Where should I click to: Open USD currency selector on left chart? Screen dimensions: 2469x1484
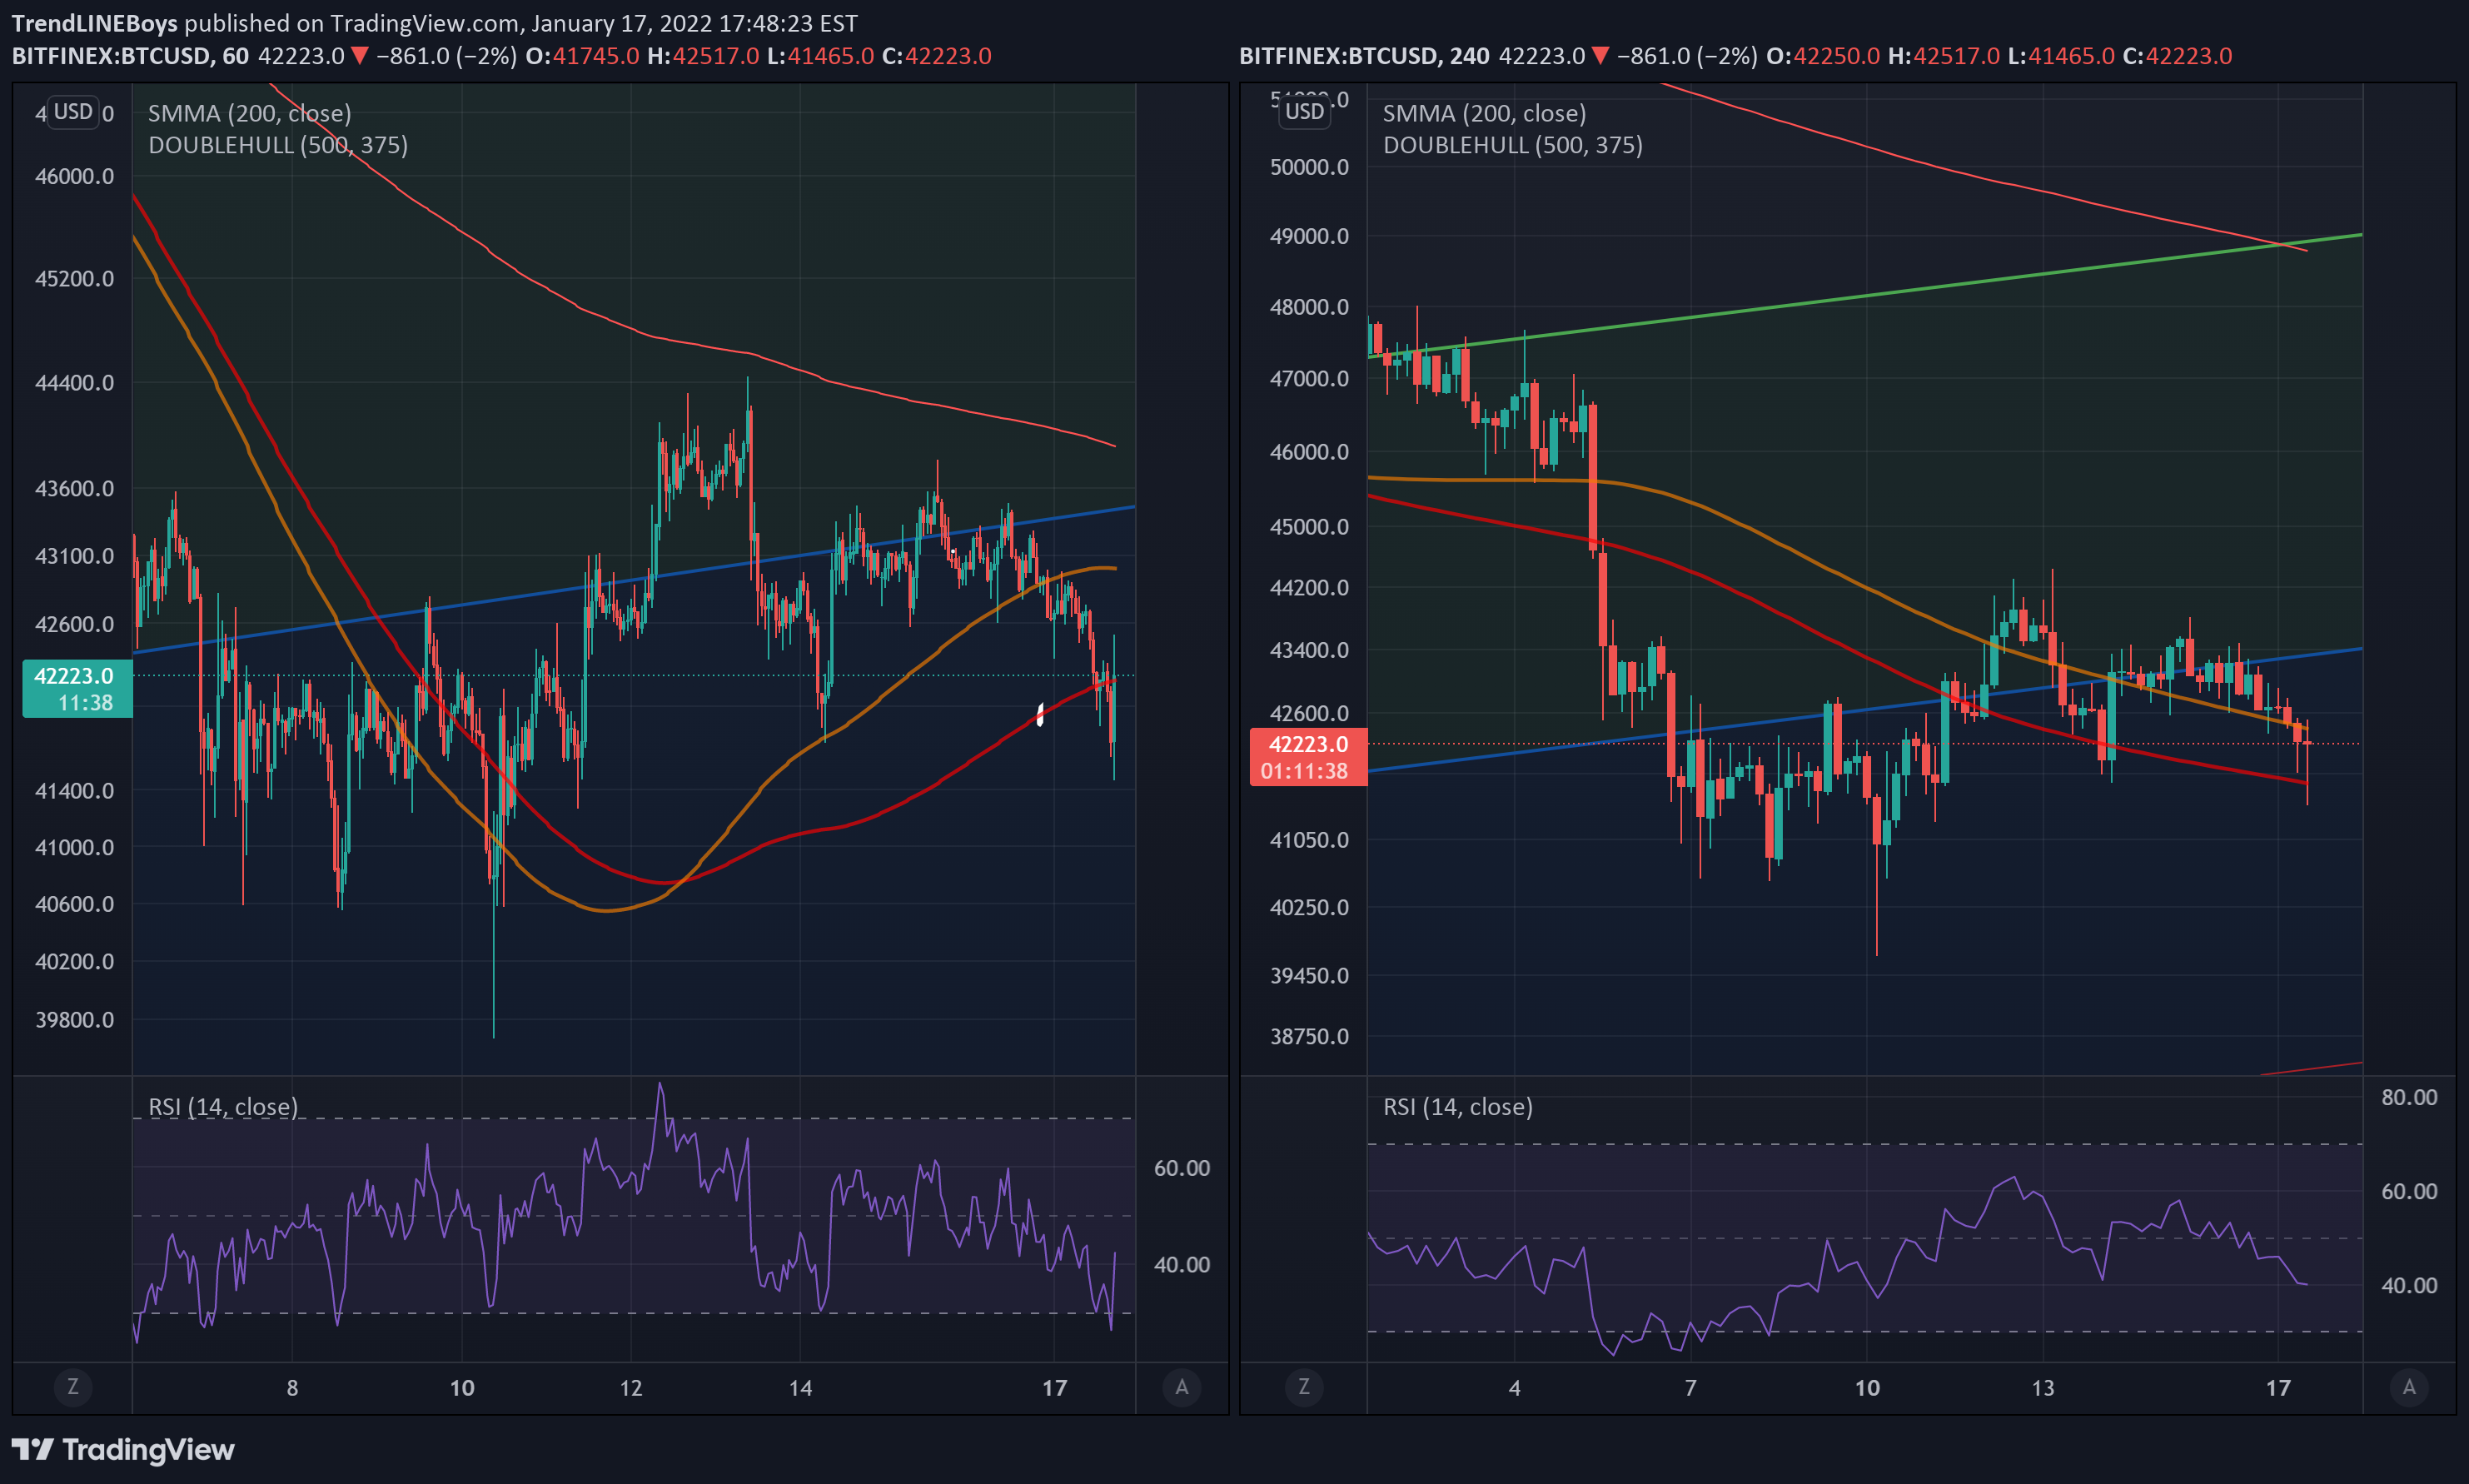[73, 111]
